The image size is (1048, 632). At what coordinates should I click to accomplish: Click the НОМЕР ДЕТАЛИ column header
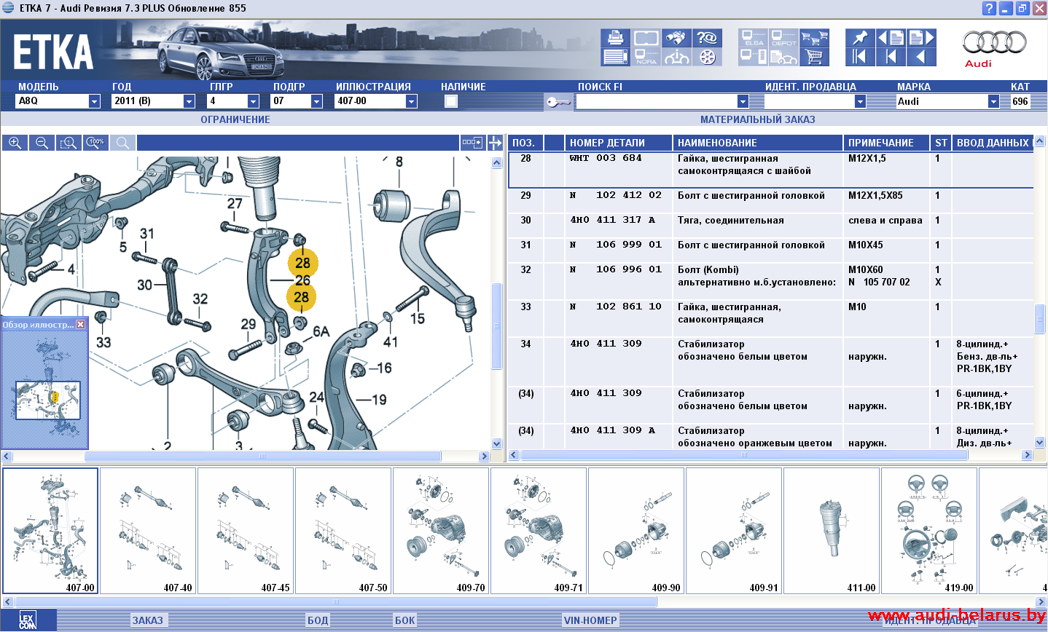607,143
